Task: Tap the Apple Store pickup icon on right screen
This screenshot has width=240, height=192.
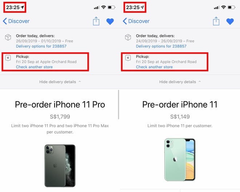Action: (x=128, y=58)
